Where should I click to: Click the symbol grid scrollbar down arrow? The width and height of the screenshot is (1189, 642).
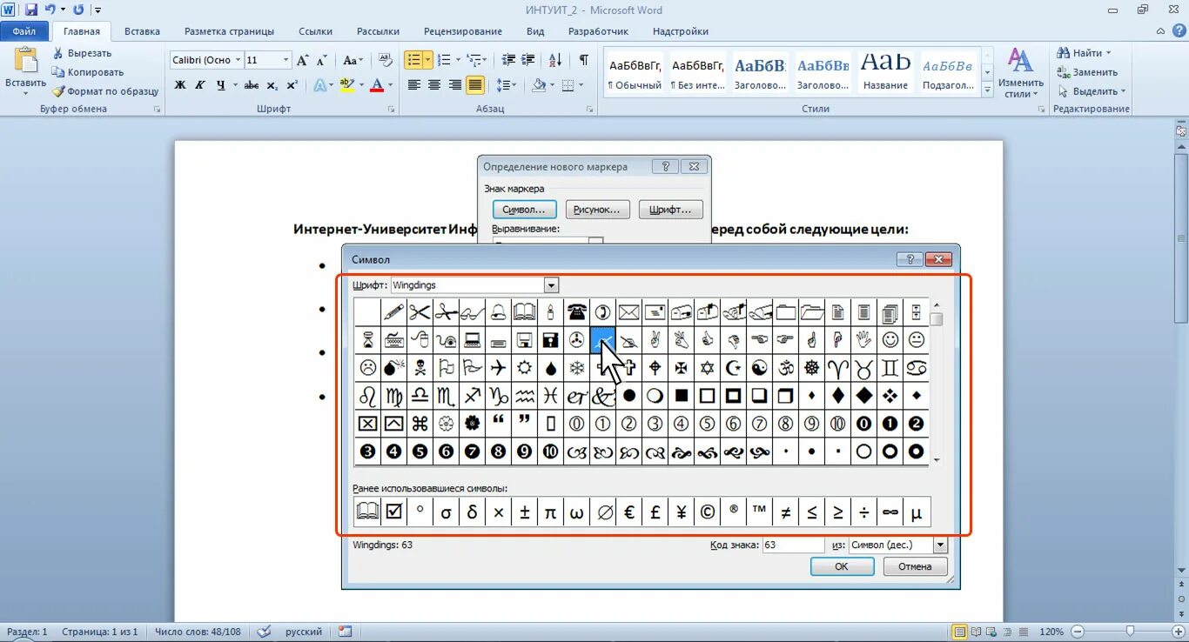click(937, 460)
